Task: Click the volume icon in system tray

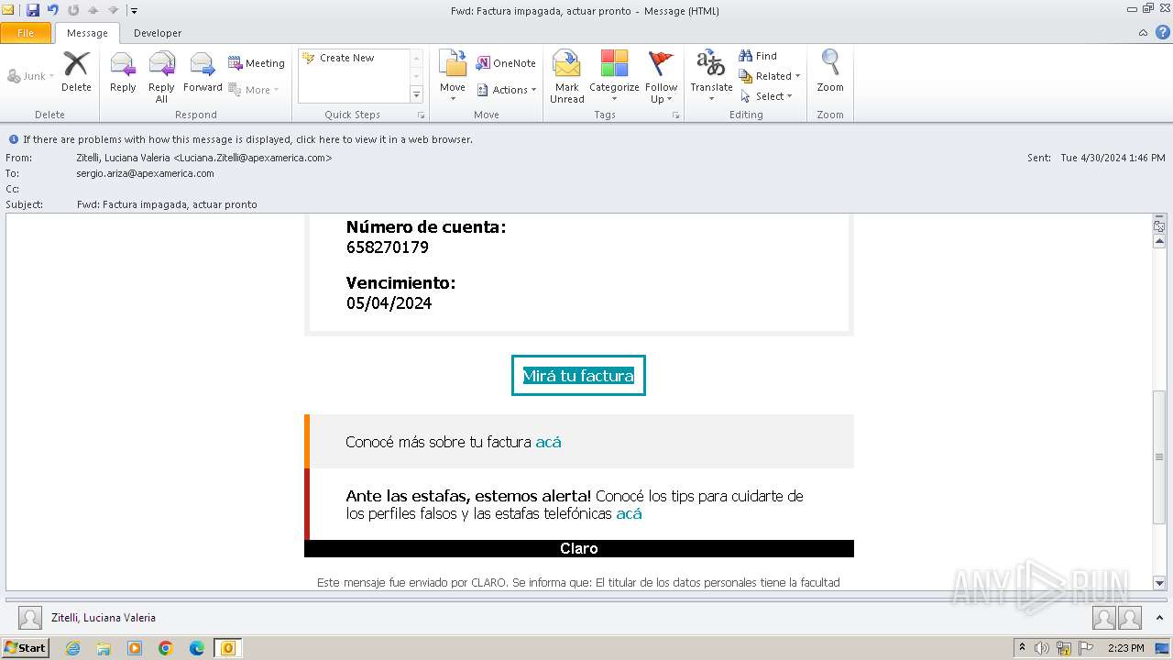Action: 1042,648
